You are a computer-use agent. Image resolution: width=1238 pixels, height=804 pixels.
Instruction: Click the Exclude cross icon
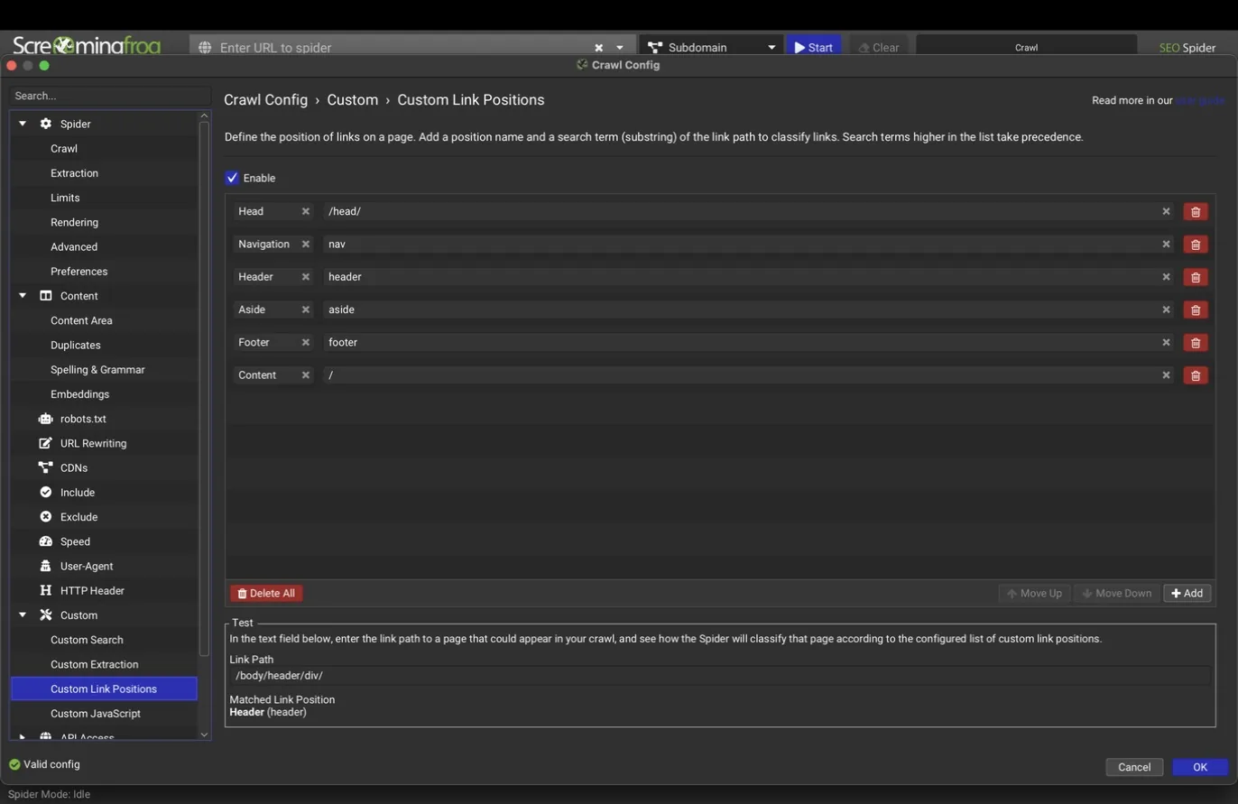point(45,517)
